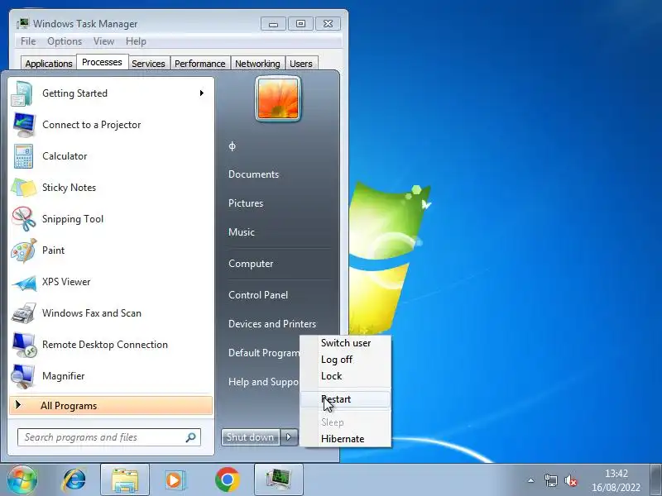Viewport: 662px width, 496px height.
Task: Show hidden tray icons arrow
Action: coord(531,480)
